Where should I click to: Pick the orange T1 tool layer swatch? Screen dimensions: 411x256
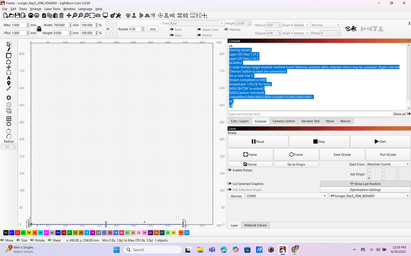click(181, 232)
